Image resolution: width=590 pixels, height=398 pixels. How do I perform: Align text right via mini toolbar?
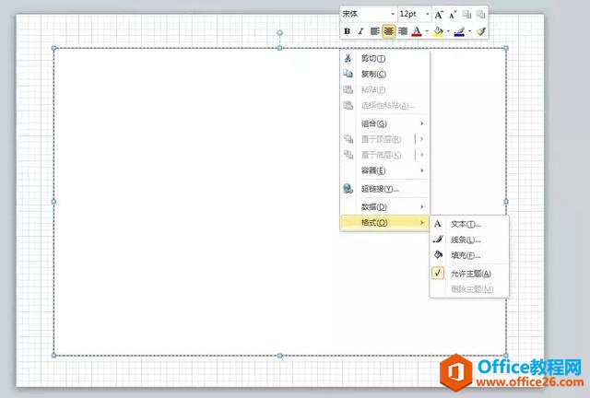pos(403,31)
